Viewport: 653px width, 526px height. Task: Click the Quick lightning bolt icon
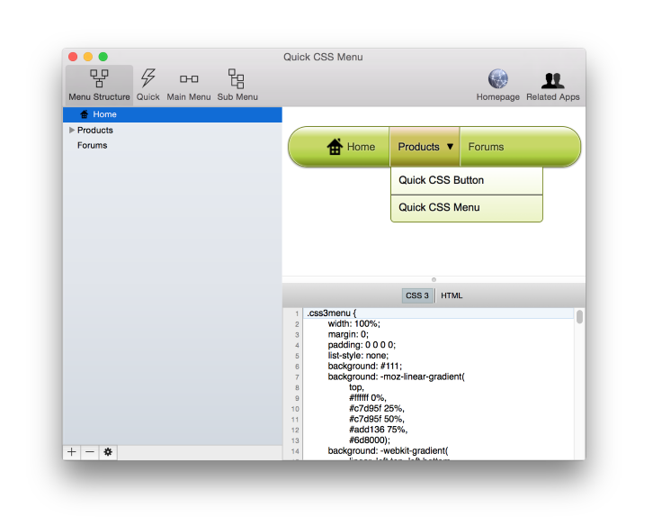point(148,79)
